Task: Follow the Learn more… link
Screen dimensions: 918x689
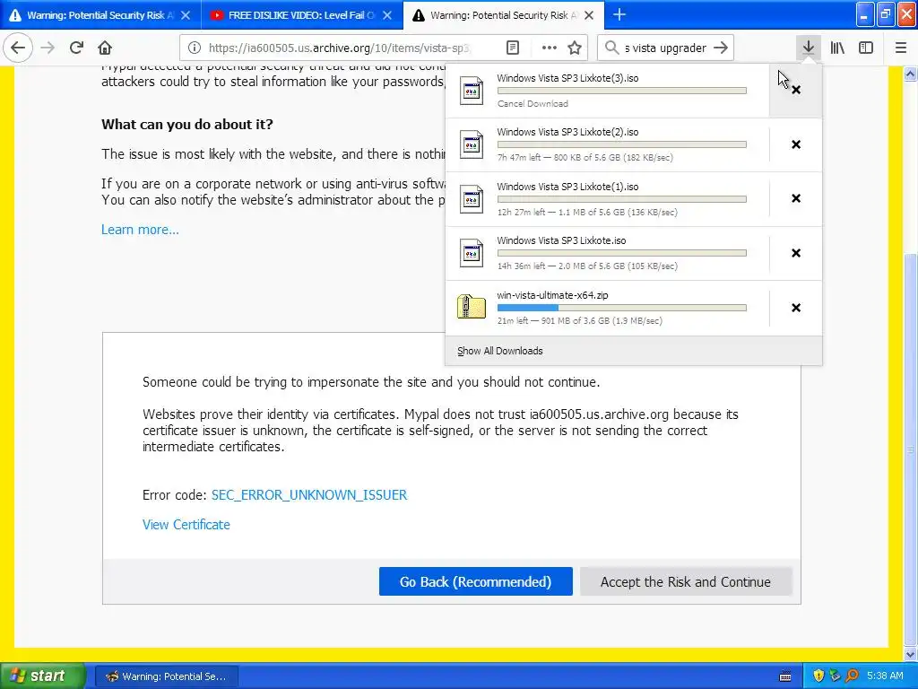Action: pyautogui.click(x=140, y=230)
